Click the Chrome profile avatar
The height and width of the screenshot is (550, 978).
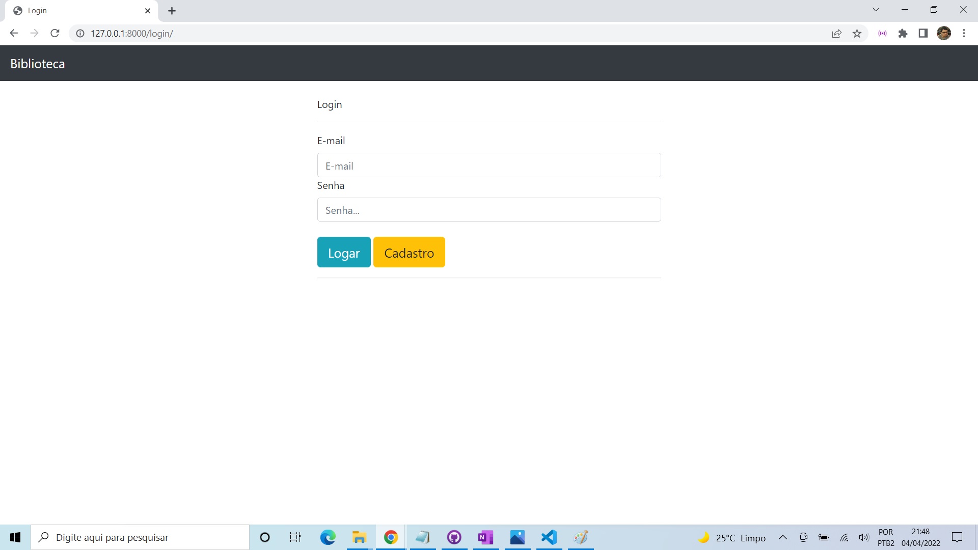coord(945,33)
